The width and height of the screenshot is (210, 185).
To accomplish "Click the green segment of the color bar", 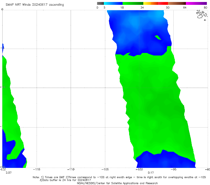I will tap(133, 3).
